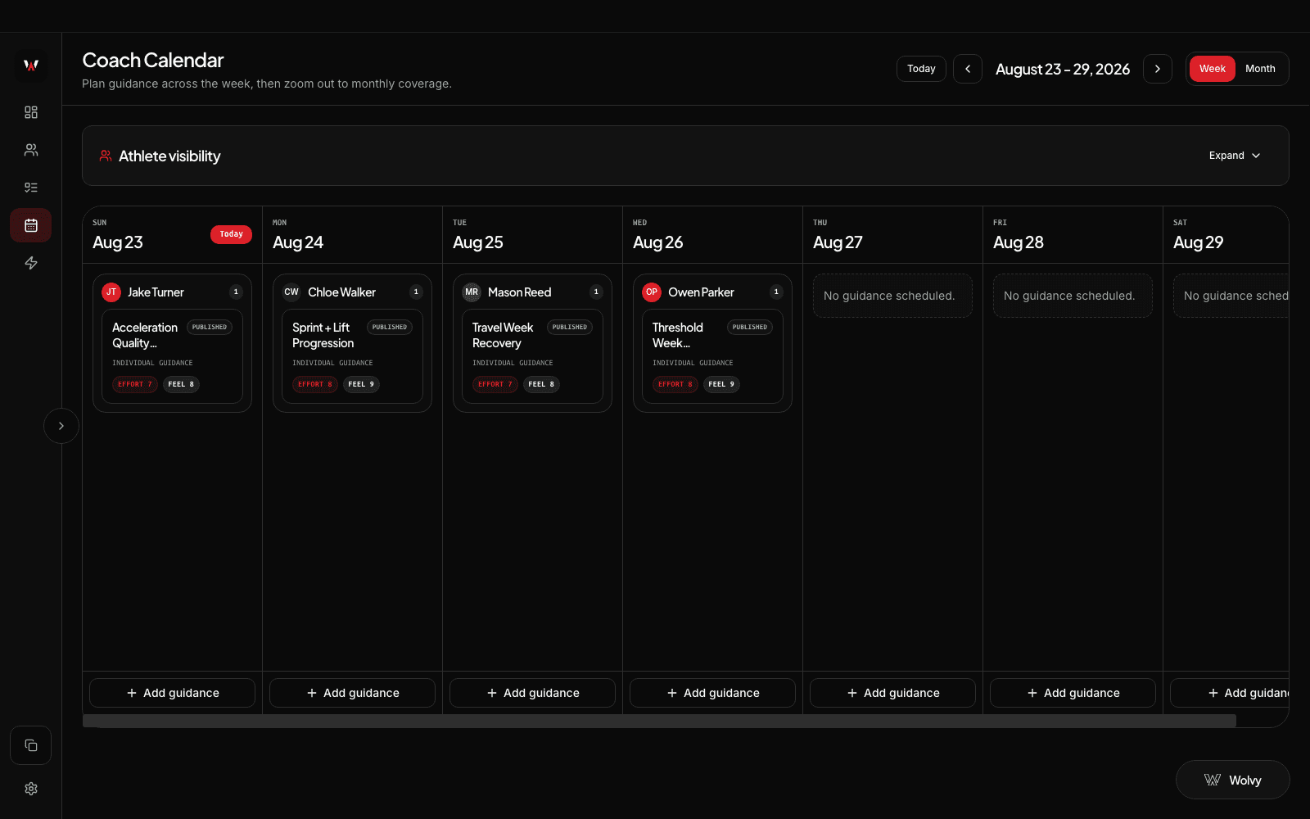Open the Acceleration Quality guidance card

(172, 356)
